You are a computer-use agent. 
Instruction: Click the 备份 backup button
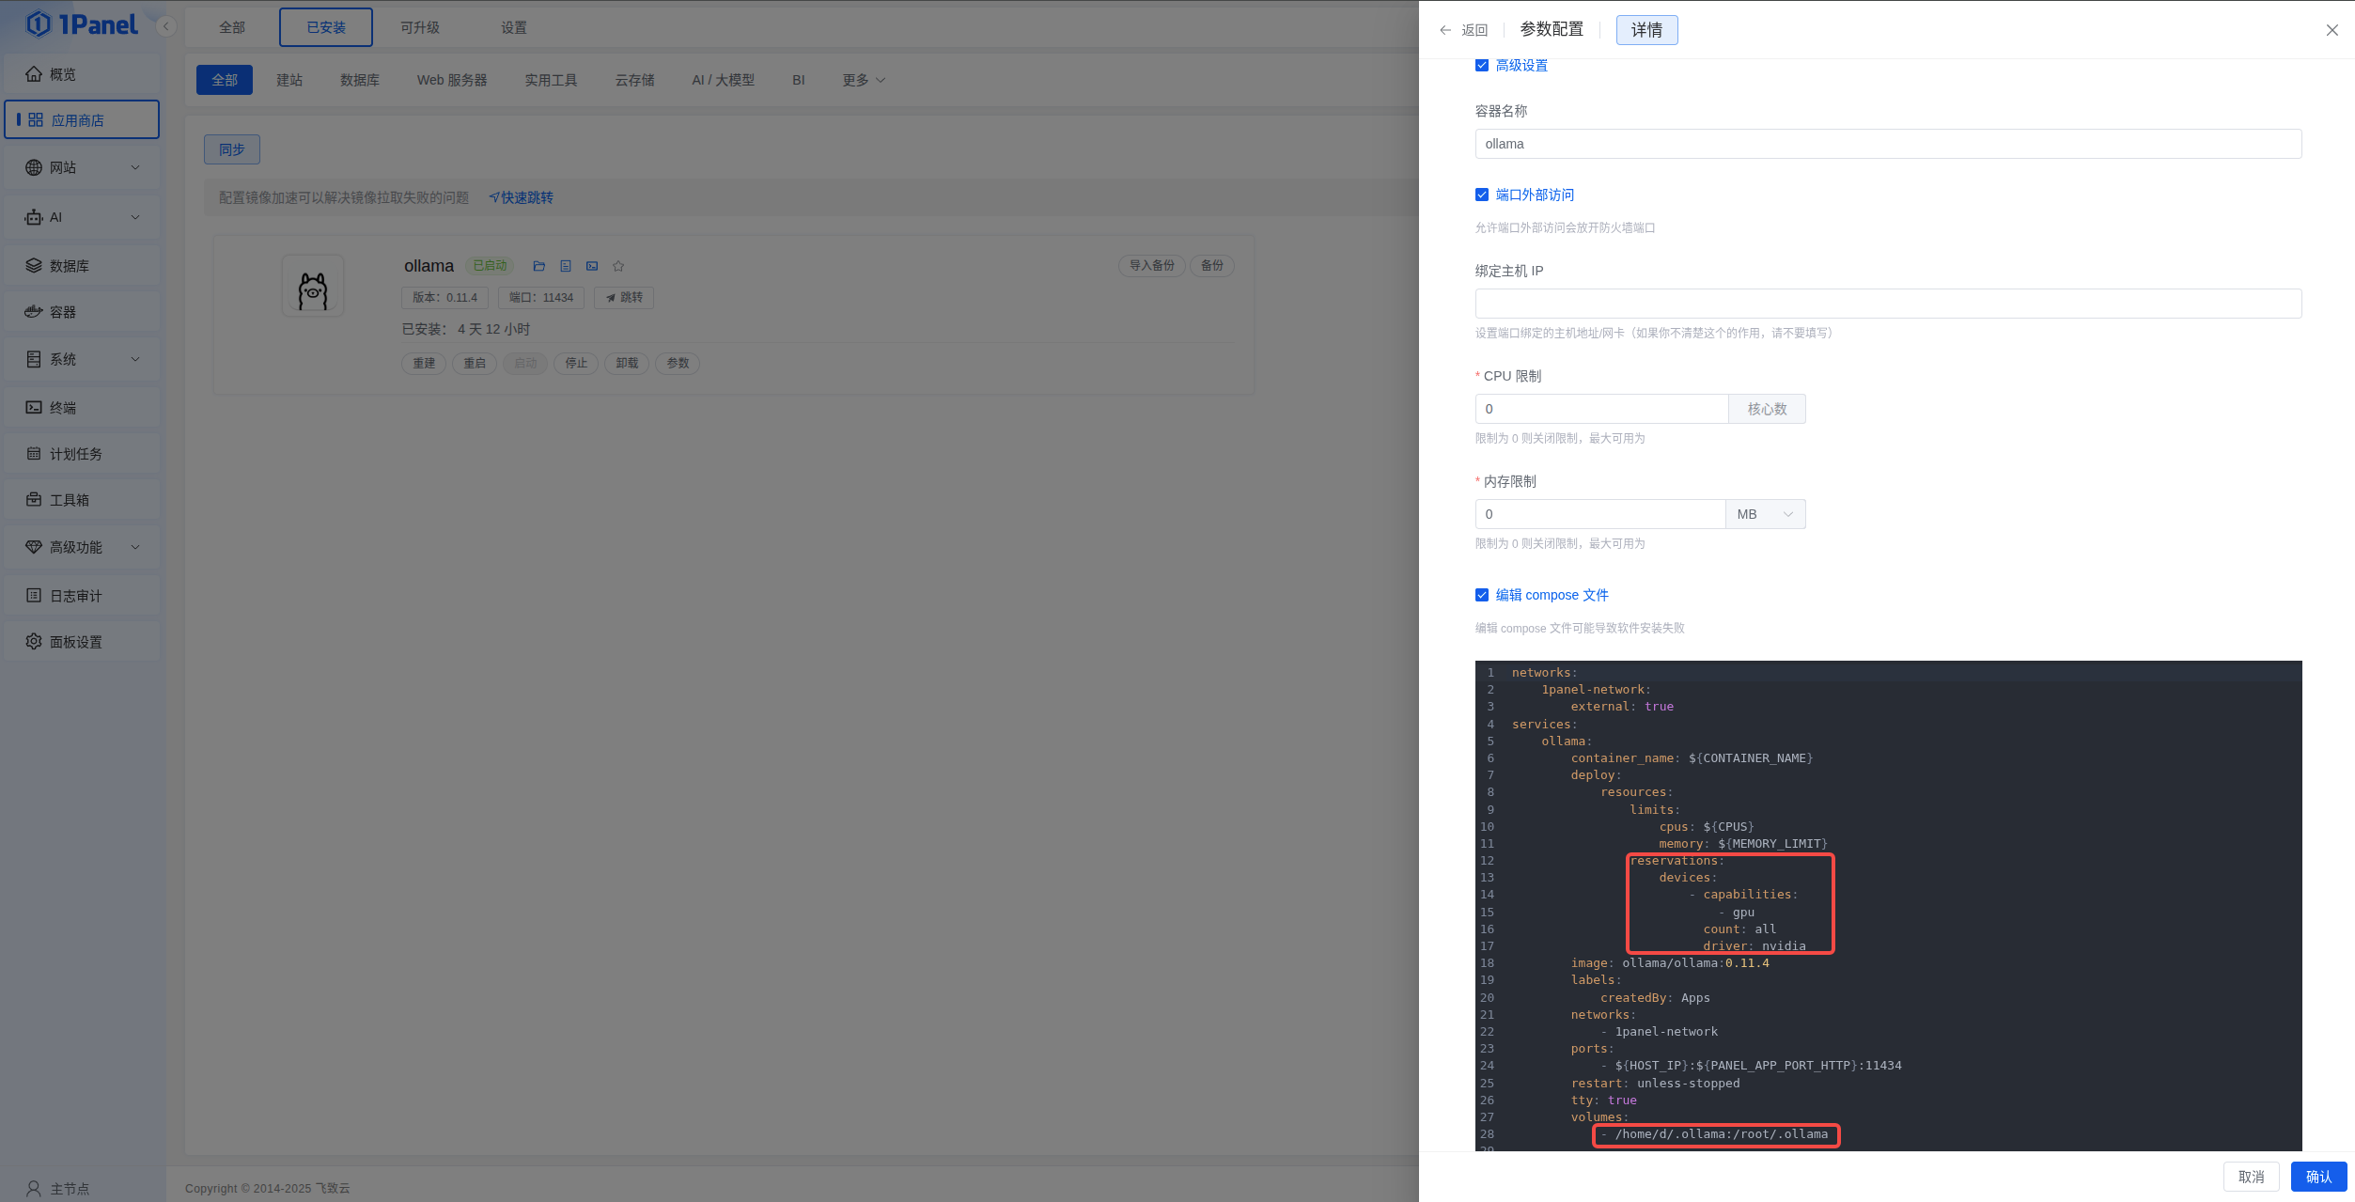(1212, 266)
